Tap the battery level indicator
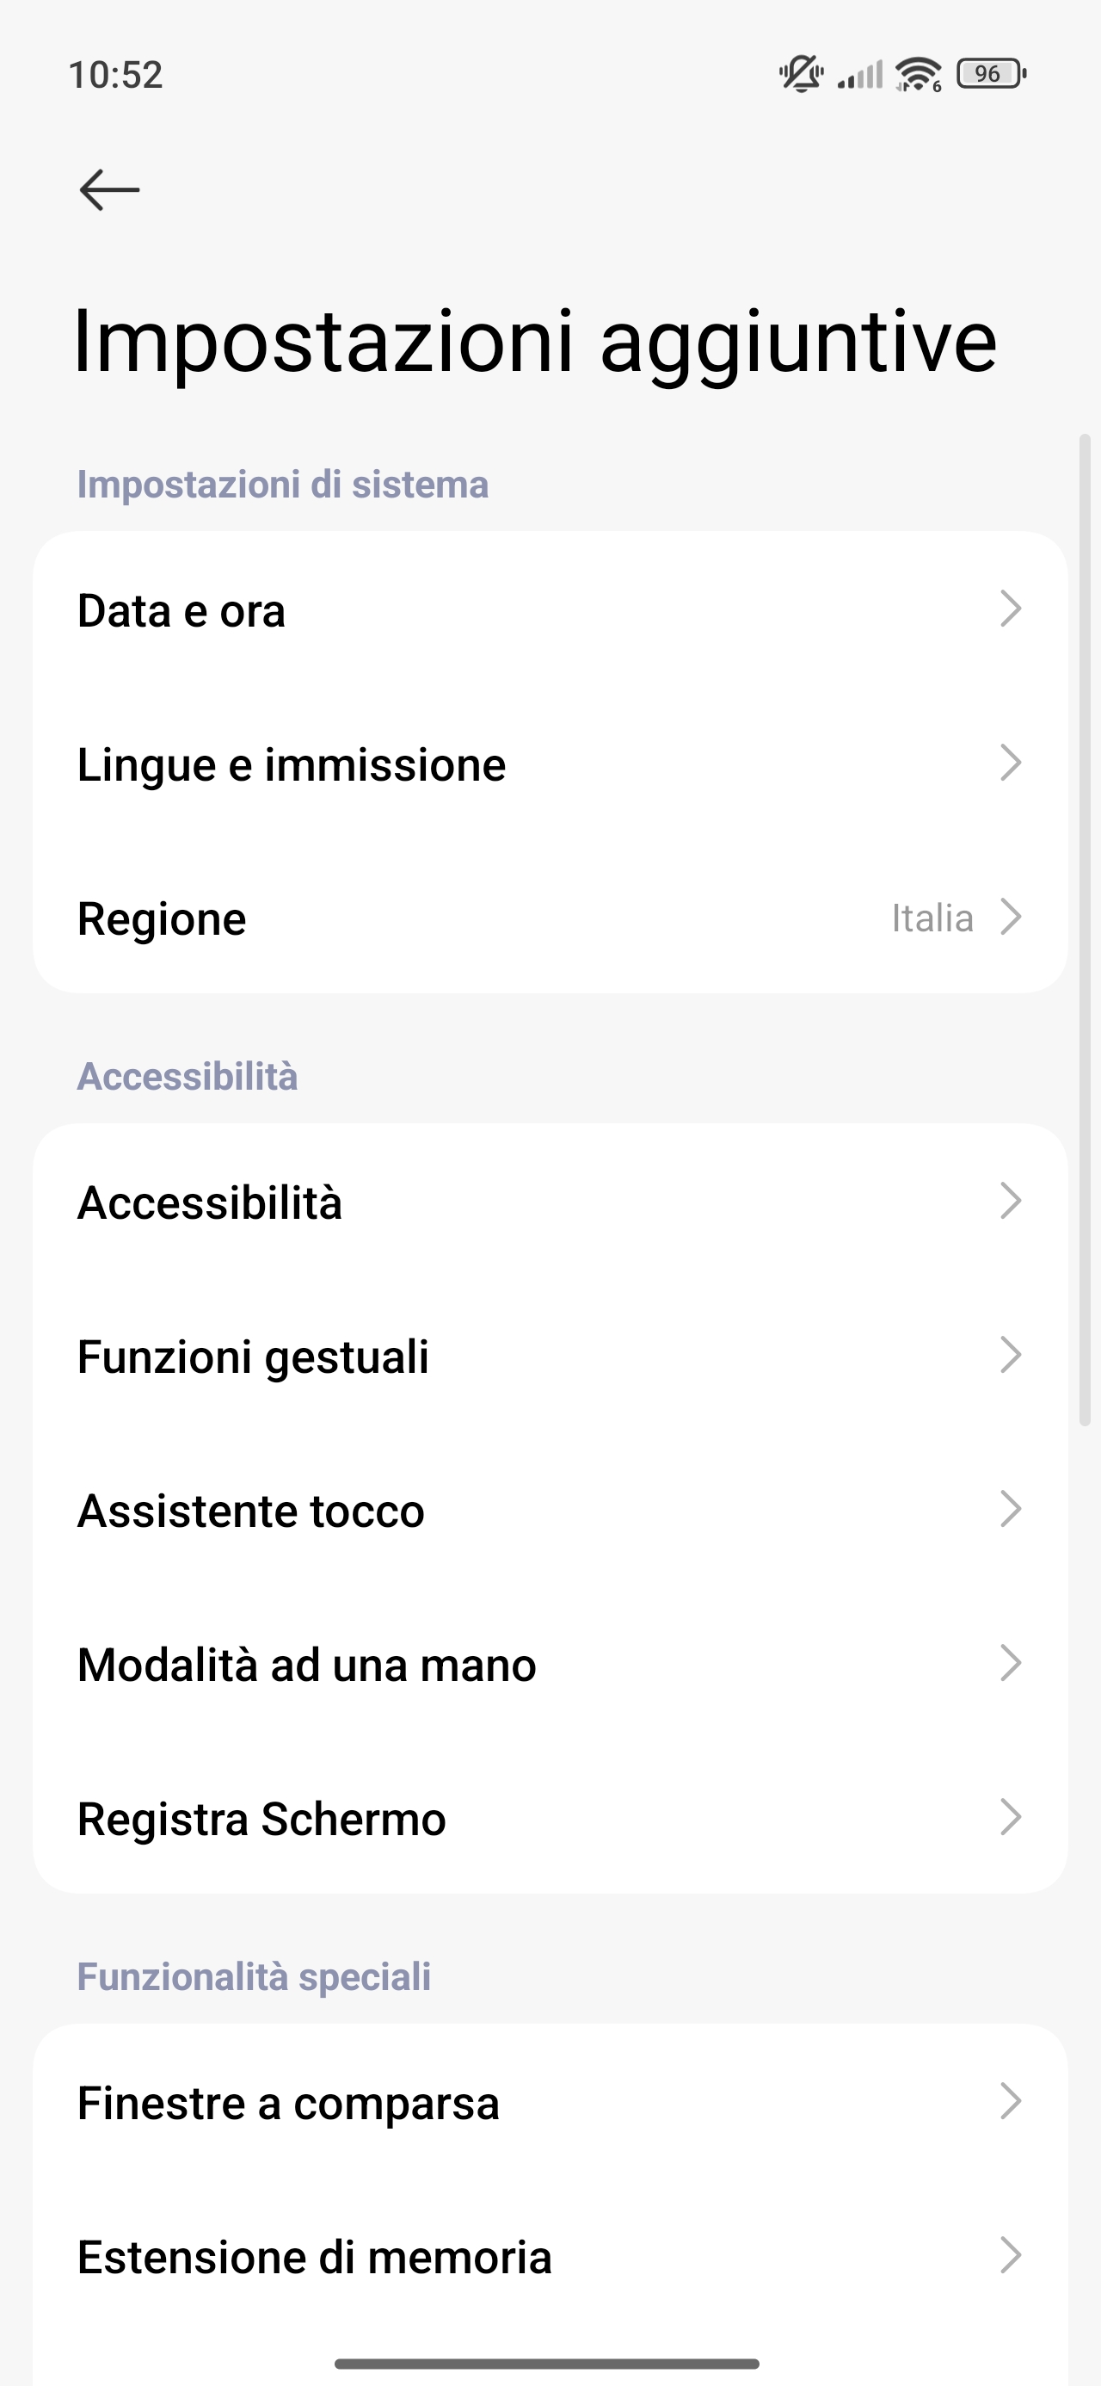This screenshot has width=1101, height=2386. [x=991, y=73]
